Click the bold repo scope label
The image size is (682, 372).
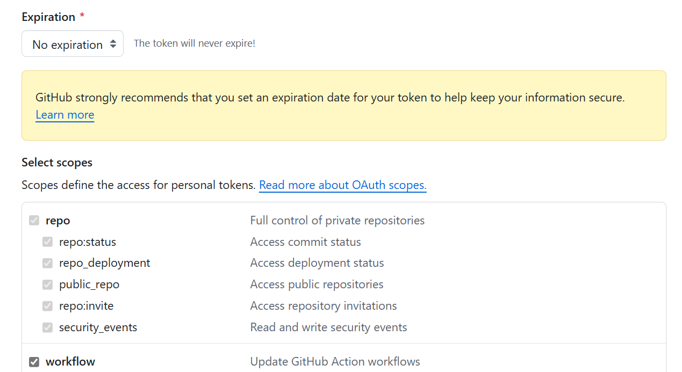(x=58, y=221)
